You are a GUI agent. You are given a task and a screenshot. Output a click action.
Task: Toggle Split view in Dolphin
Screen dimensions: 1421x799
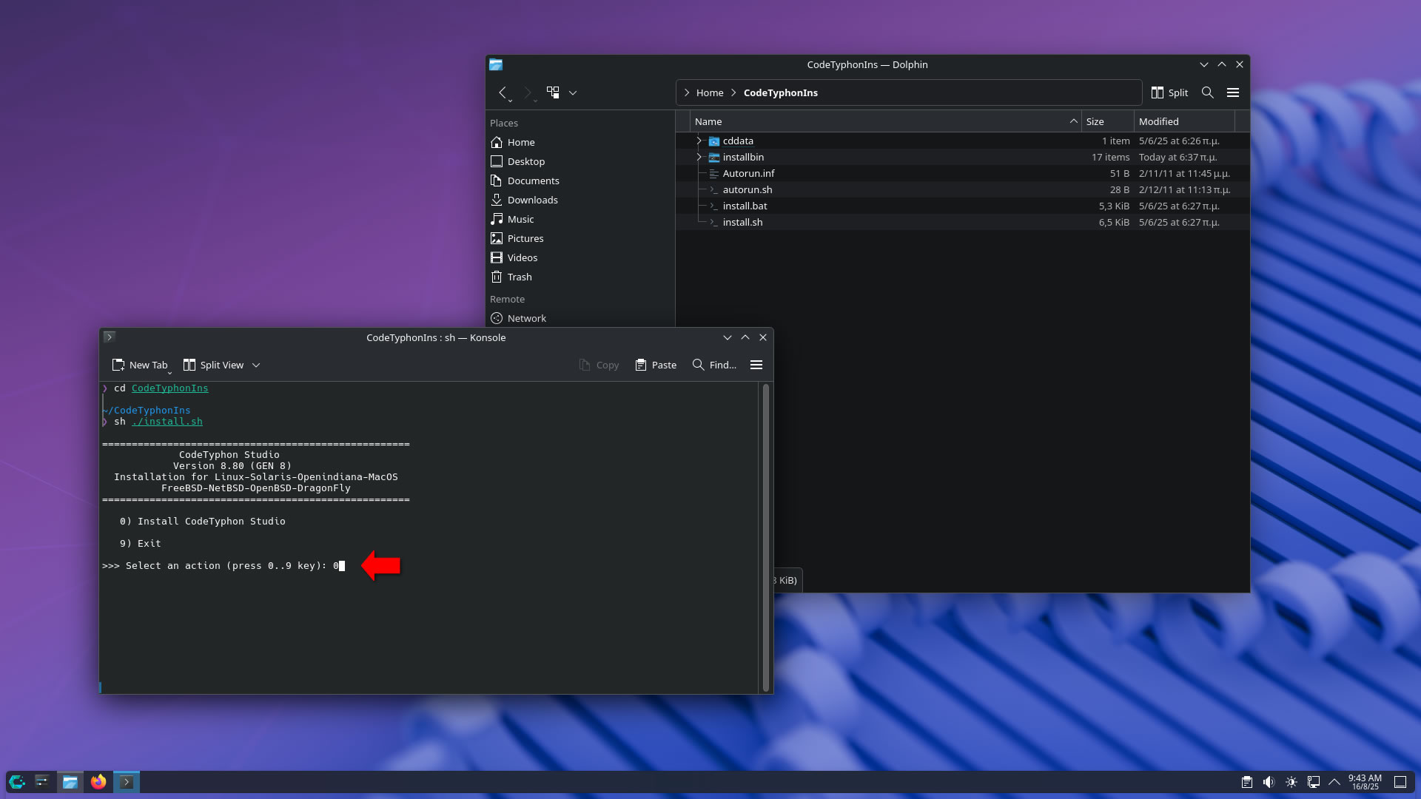[x=1169, y=92]
